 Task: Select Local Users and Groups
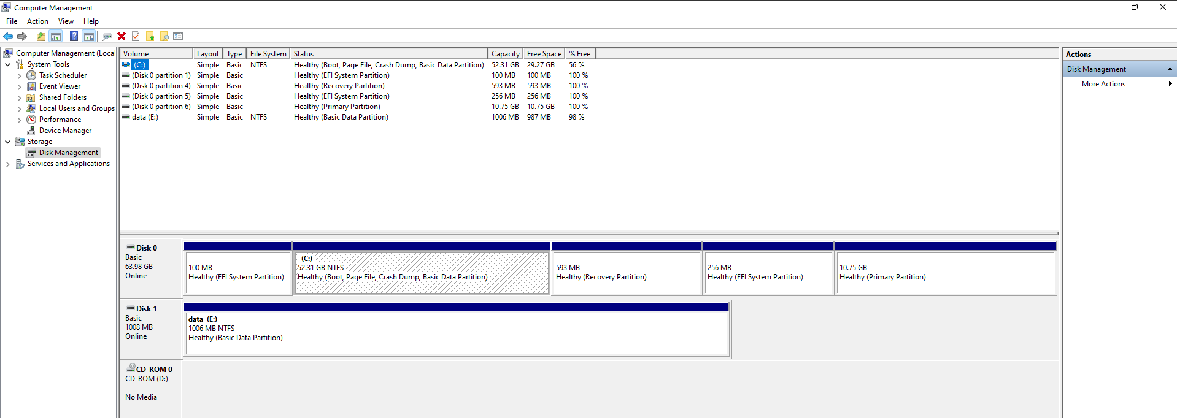77,108
